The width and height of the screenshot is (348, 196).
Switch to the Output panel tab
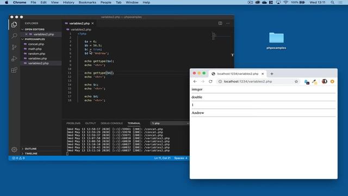(x=90, y=123)
